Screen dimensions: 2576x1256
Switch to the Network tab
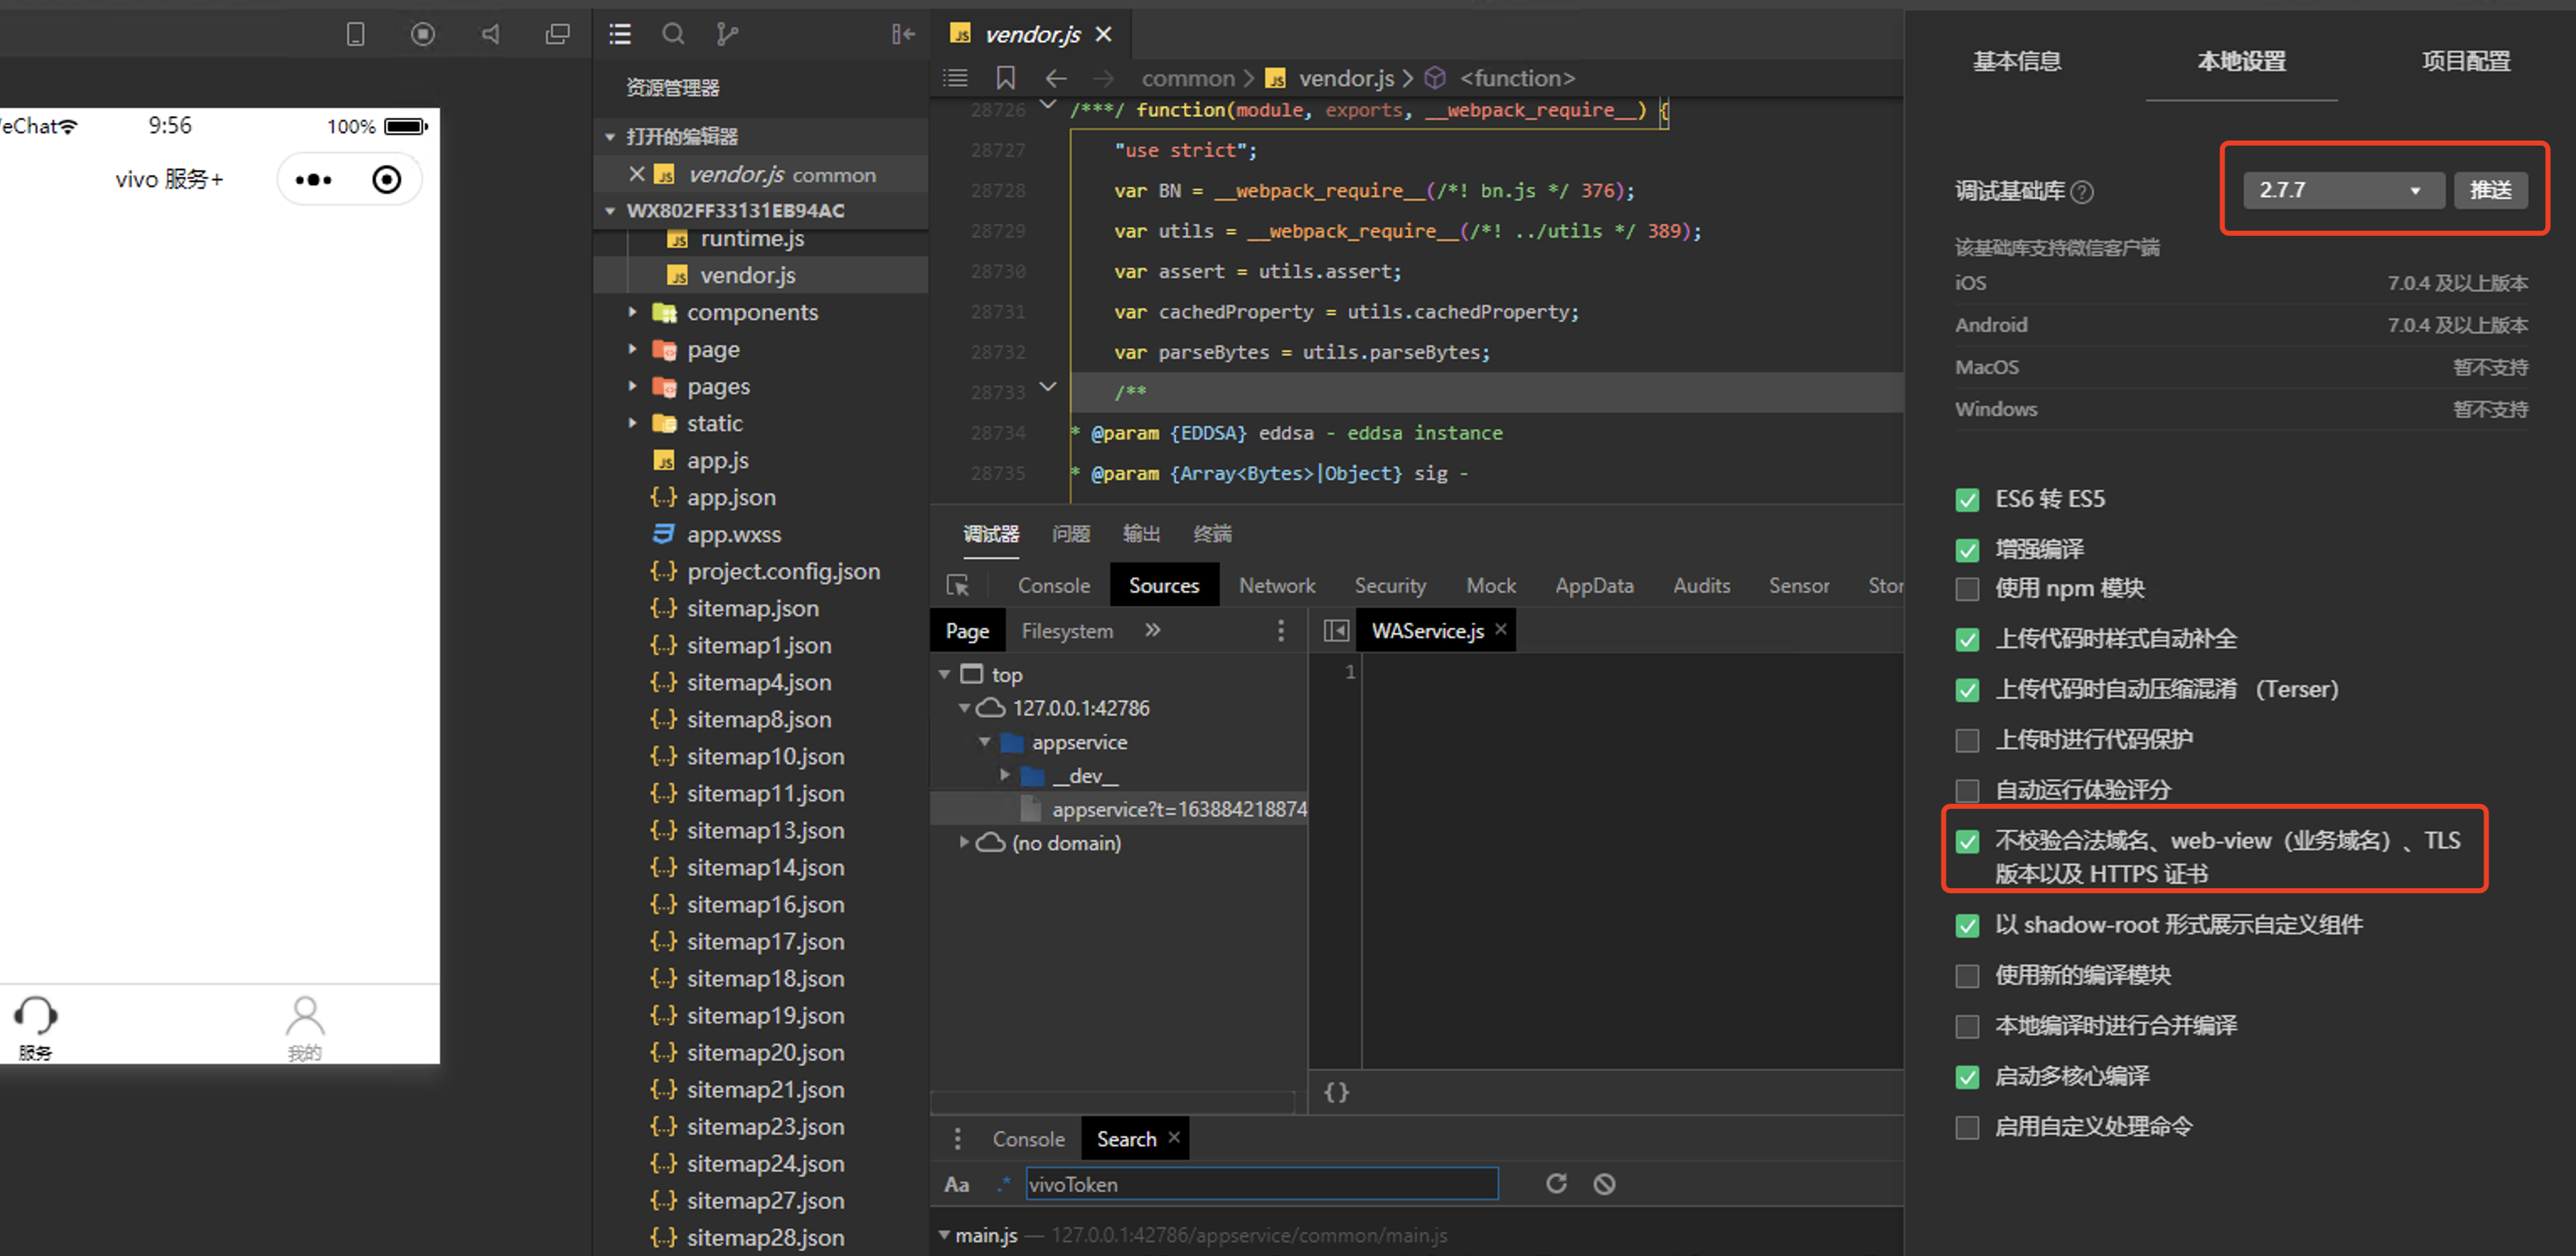tap(1276, 586)
